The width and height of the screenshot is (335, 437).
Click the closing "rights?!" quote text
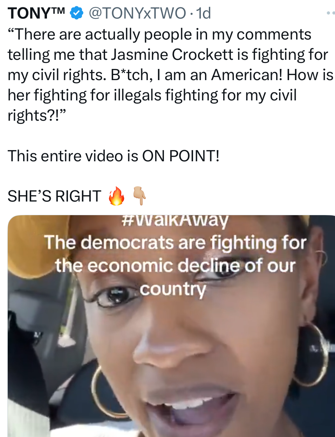click(x=37, y=115)
